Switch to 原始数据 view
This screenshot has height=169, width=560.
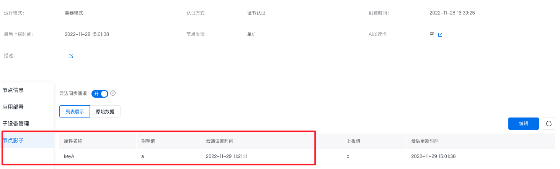pyautogui.click(x=105, y=112)
